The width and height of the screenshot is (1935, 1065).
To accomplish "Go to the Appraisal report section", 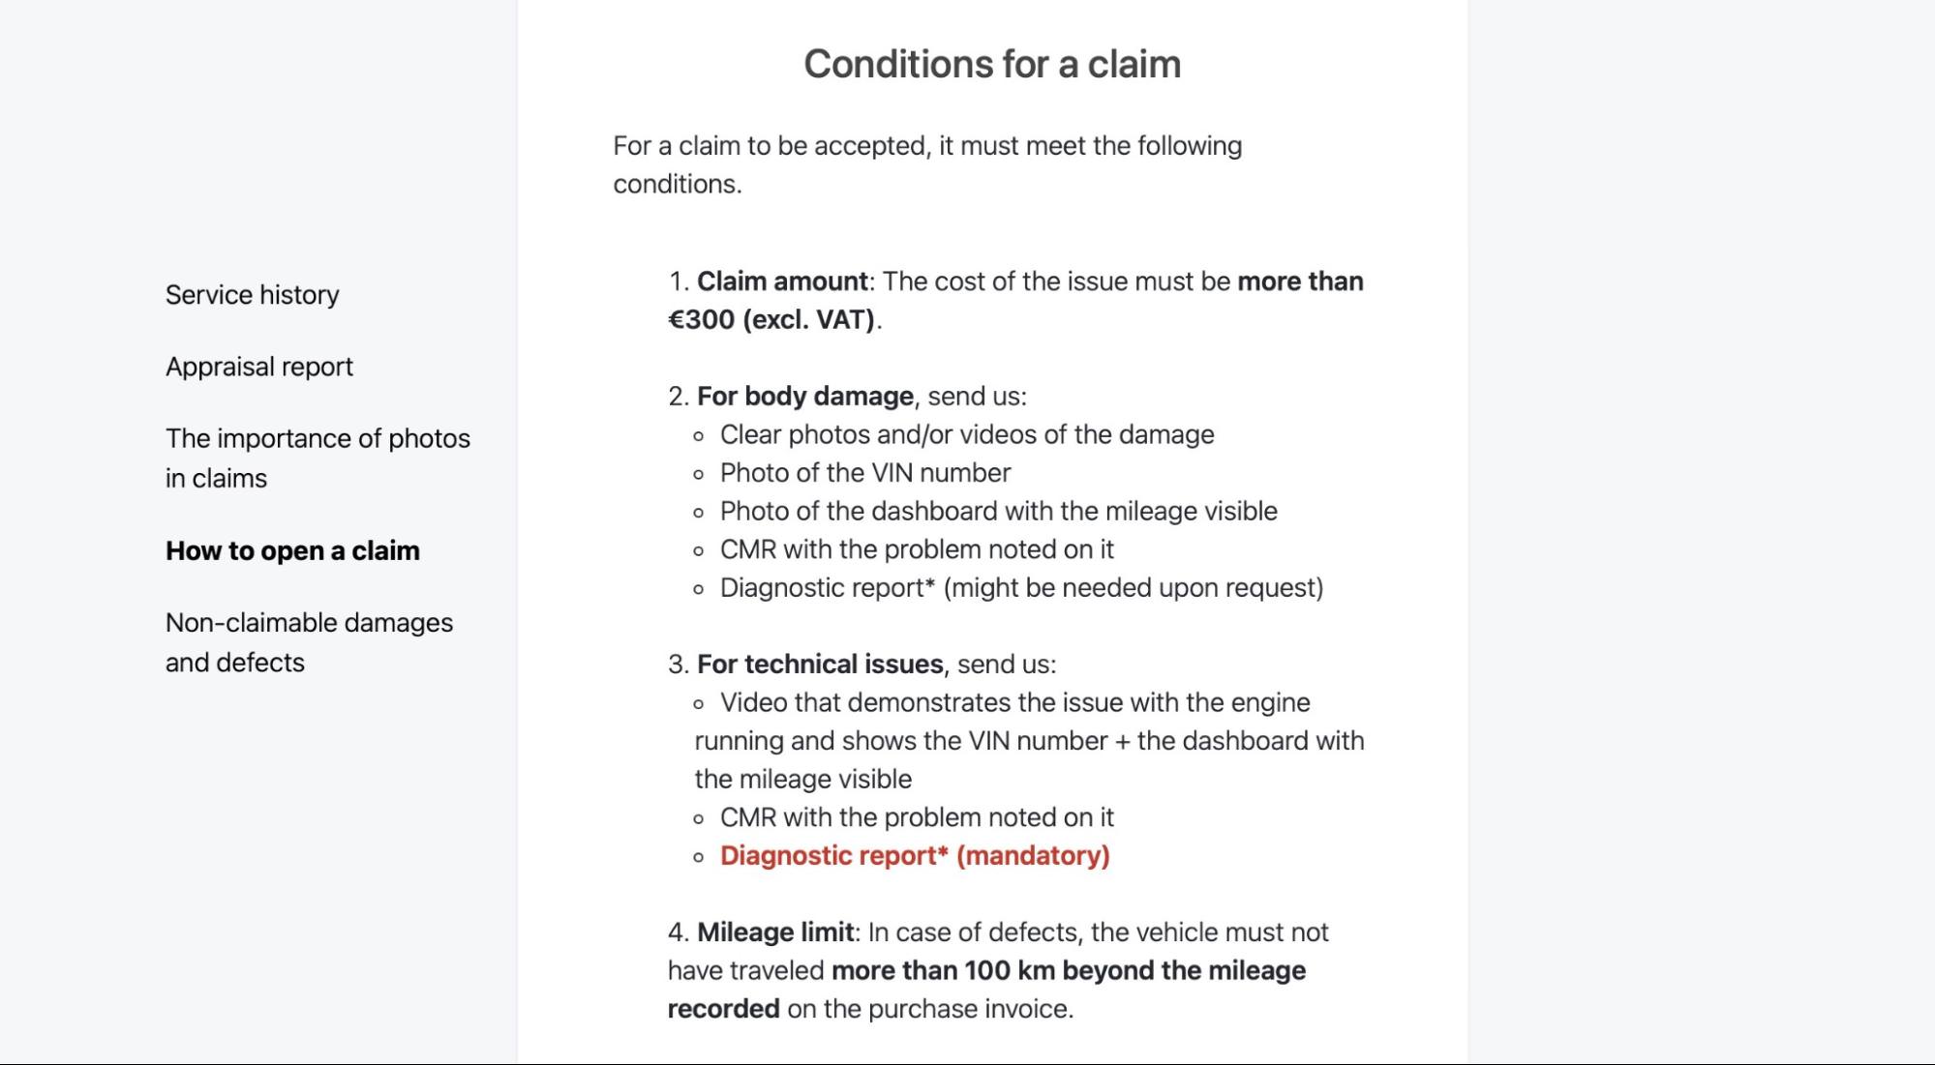I will [x=258, y=367].
